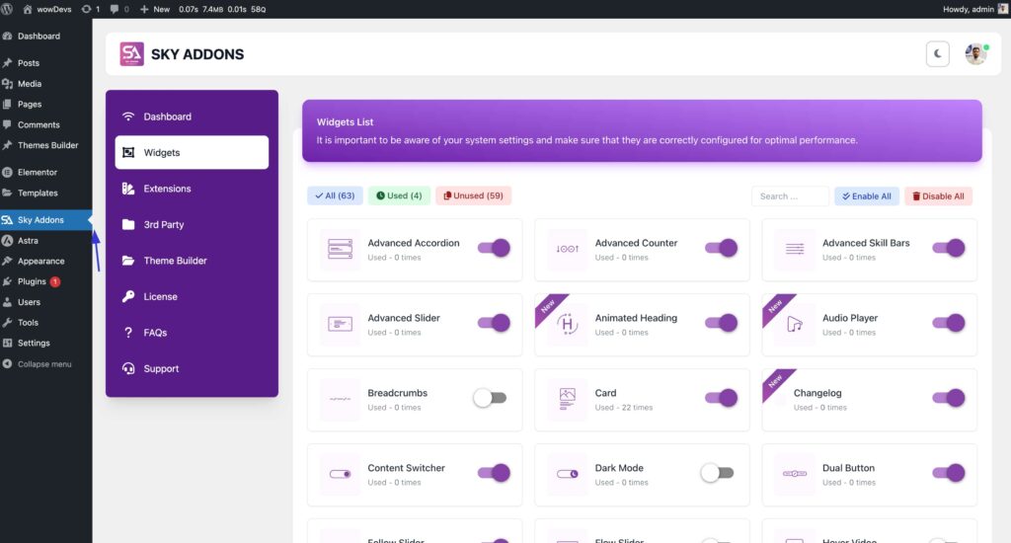Filter widgets by All (63)
Screen dimensions: 1011x543
(x=335, y=196)
